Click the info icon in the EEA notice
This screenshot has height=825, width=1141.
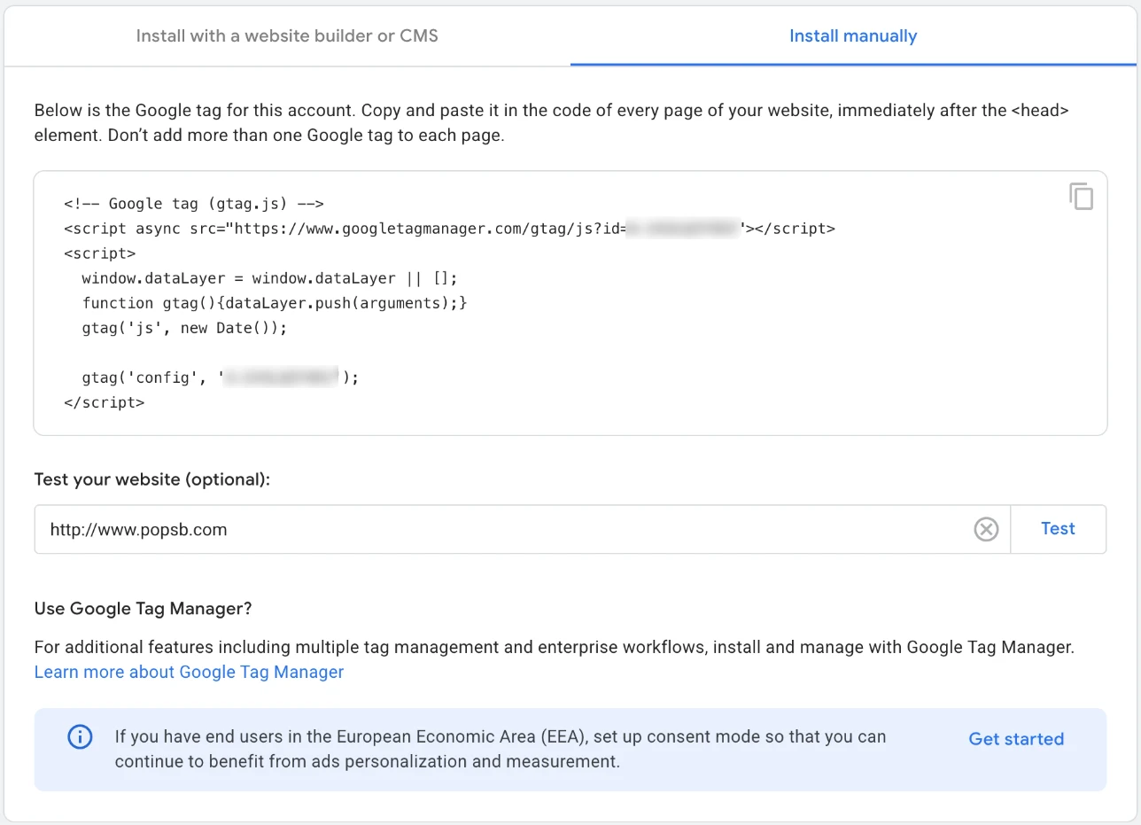pyautogui.click(x=81, y=736)
